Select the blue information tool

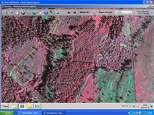tap(46, 13)
